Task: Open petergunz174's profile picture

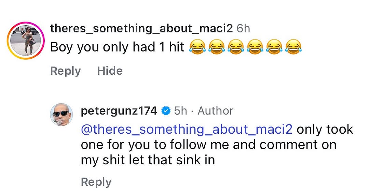Action: [61, 114]
